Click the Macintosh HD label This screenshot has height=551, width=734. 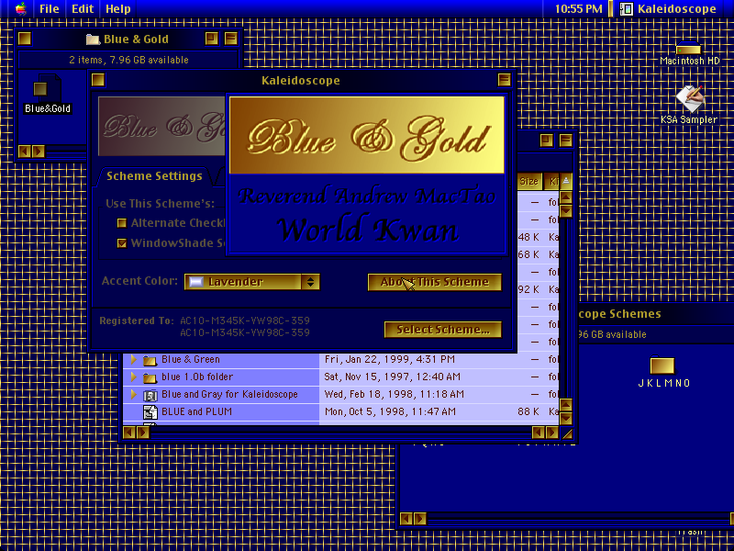click(690, 61)
